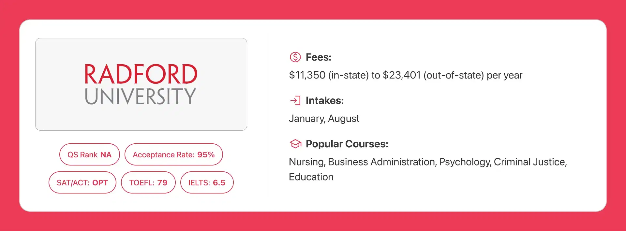Screen dimensions: 626x231
Task: Click the TOEFL 79 pill
Action: point(148,182)
